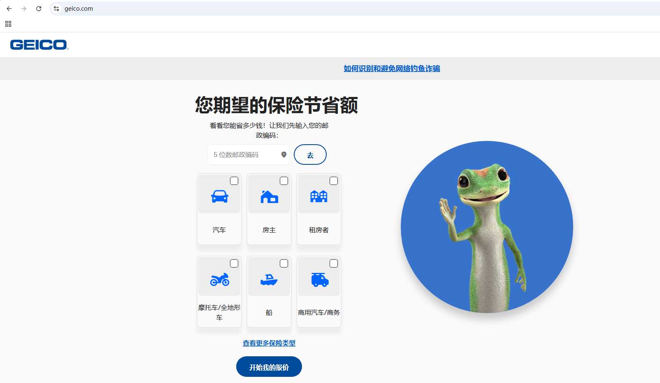Click the motorcycle icon
This screenshot has height=383, width=660.
coord(219,279)
